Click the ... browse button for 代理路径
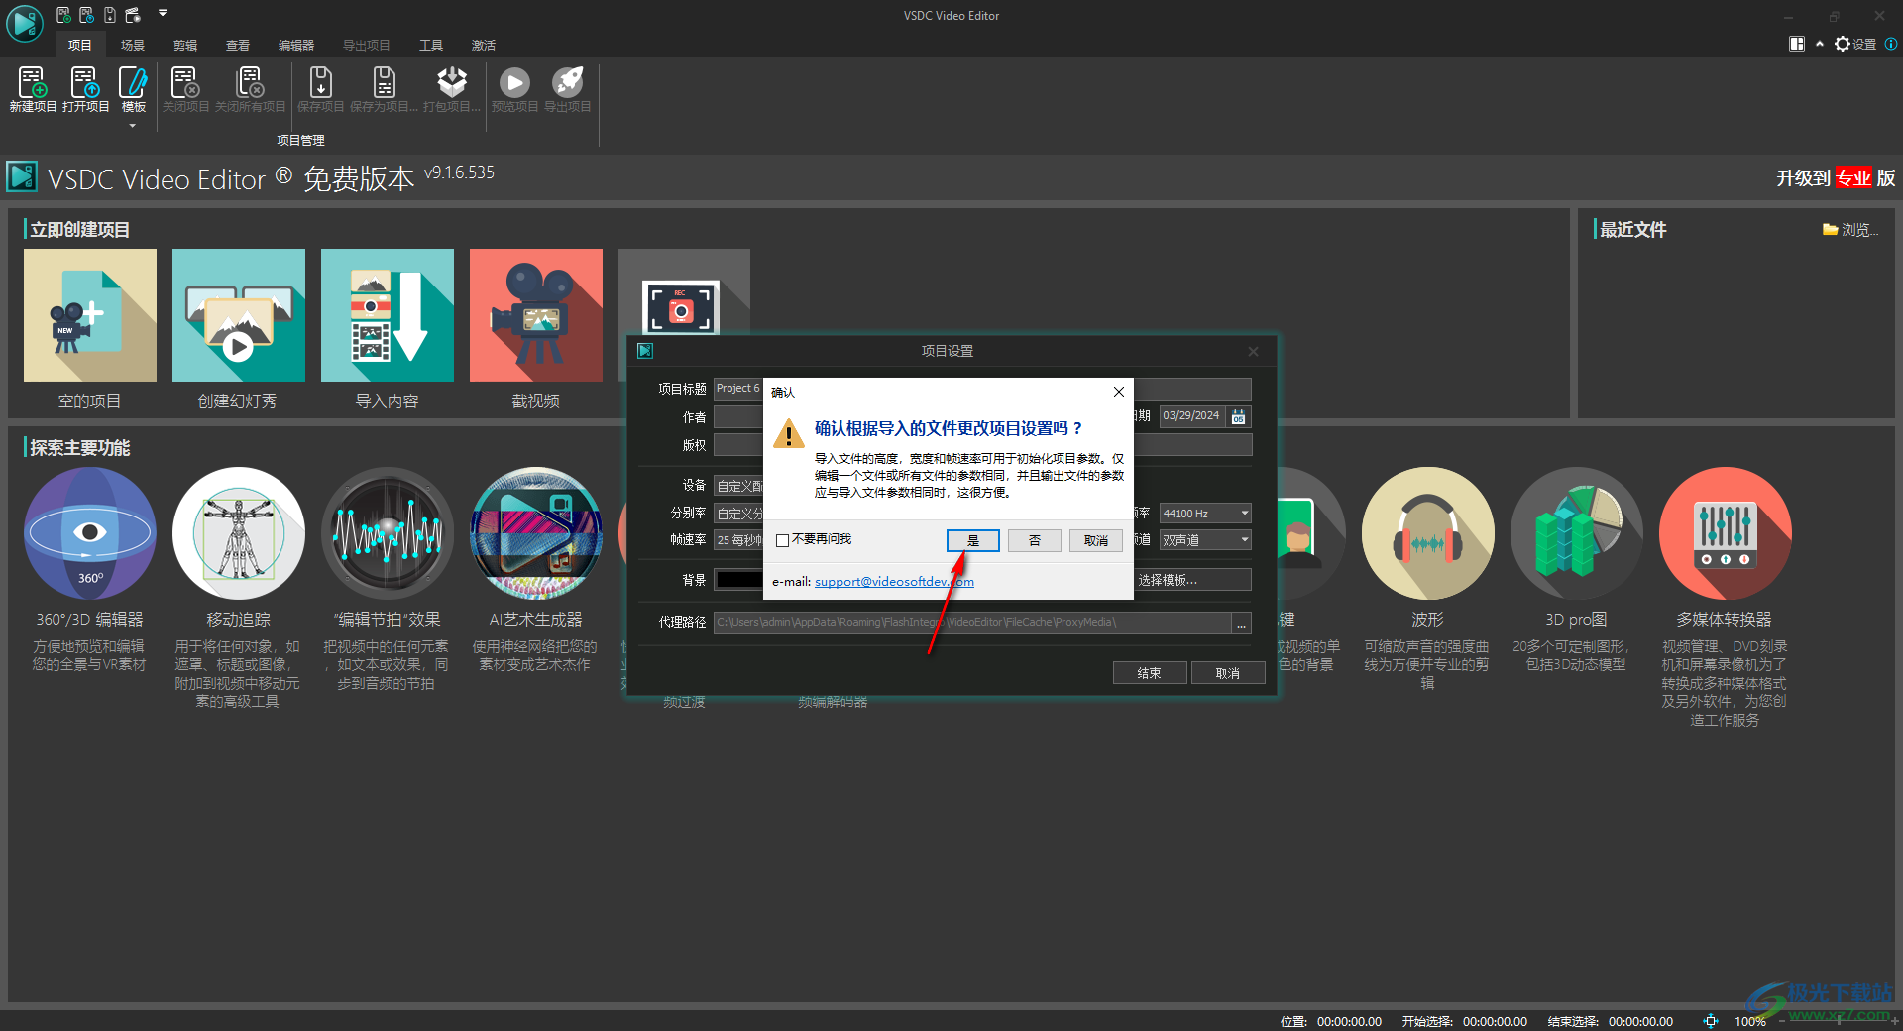This screenshot has height=1031, width=1903. click(x=1241, y=623)
